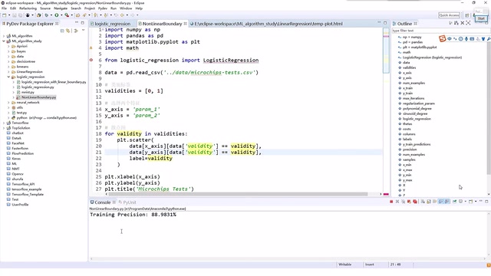
Task: Expand the neural_network folder
Action: [8, 103]
